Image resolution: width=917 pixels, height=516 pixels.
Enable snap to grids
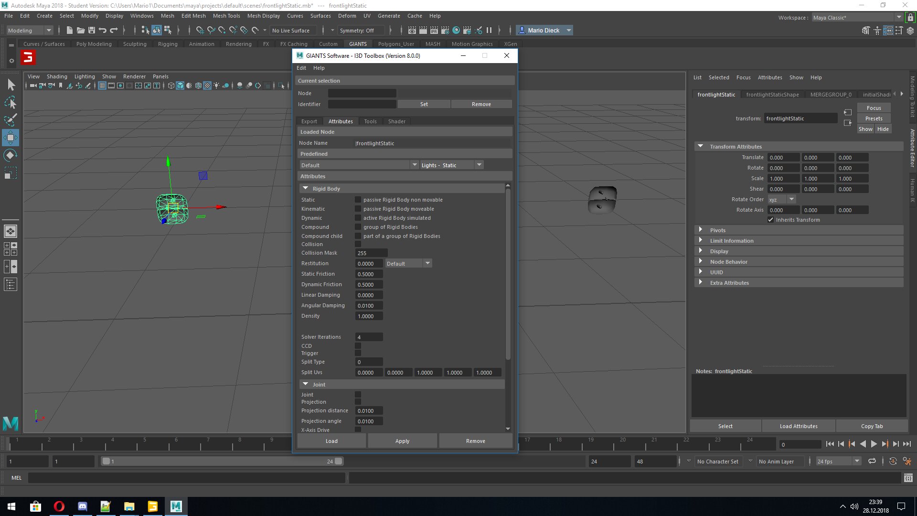tap(200, 30)
